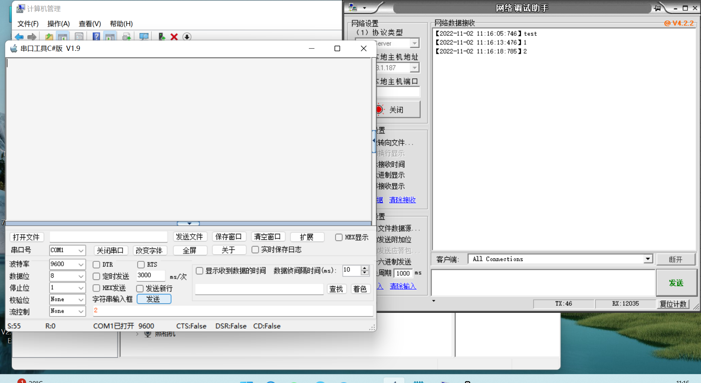
Task: Click the network icon in 网络调试助手 title bar
Action: point(353,7)
